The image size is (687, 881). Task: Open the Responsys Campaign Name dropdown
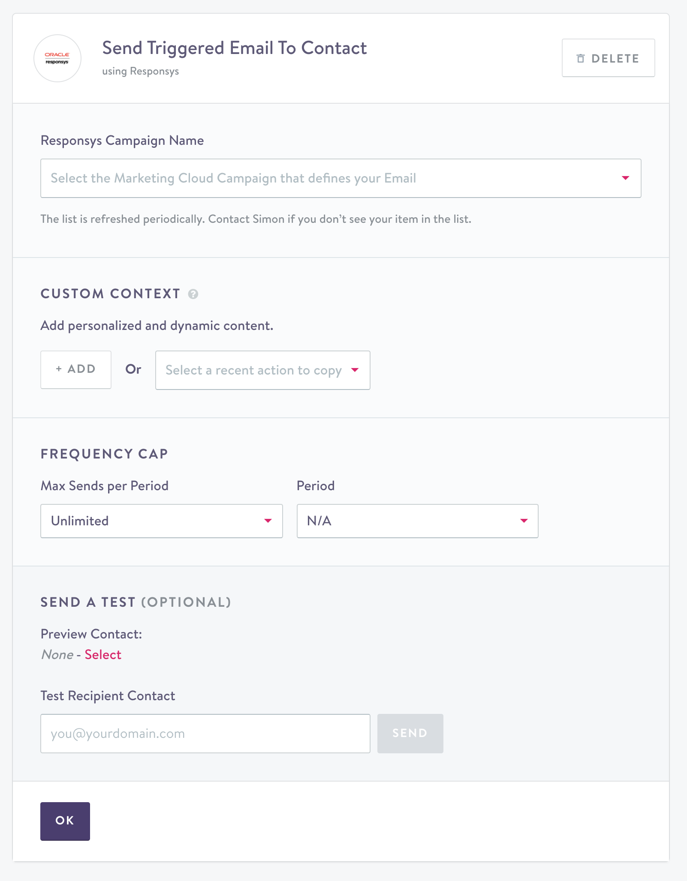click(x=334, y=178)
